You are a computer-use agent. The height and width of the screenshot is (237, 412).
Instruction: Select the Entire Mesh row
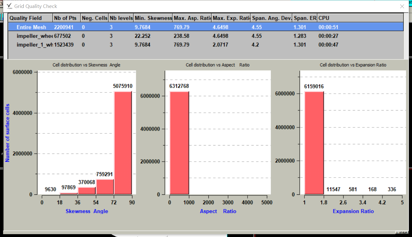pyautogui.click(x=31, y=27)
